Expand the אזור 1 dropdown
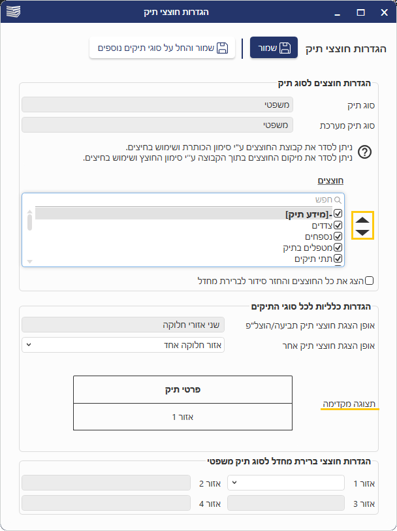 (x=287, y=483)
